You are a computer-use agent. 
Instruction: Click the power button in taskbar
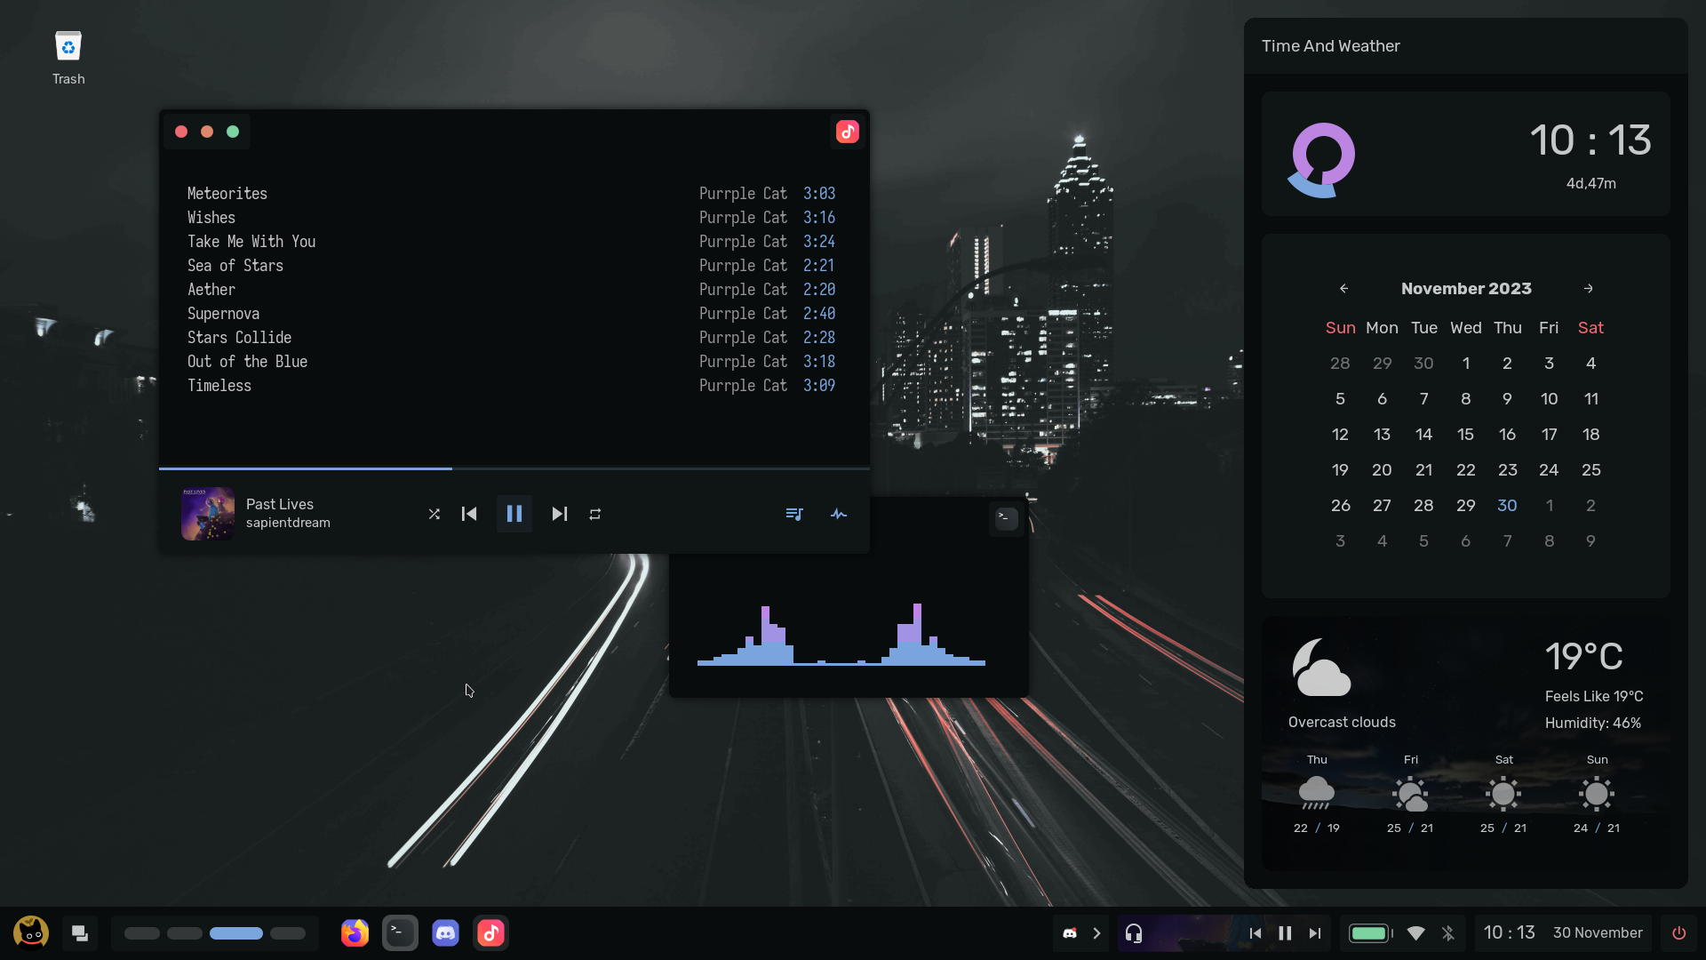[x=1678, y=933]
